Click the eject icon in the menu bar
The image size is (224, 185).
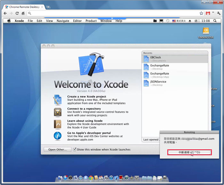(190, 21)
